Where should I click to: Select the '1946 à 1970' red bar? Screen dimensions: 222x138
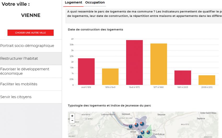[x=134, y=62]
